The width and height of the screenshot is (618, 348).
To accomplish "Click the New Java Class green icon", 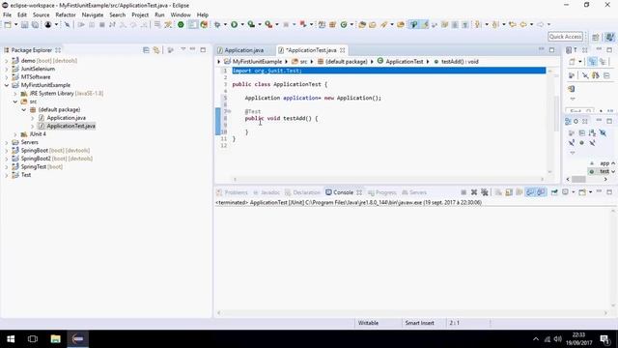I will (344, 24).
